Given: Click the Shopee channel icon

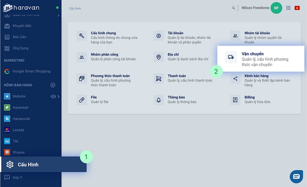Looking at the screenshot, I should [7, 152].
